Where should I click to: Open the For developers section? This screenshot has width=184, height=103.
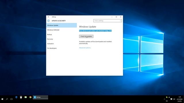pos(62,48)
